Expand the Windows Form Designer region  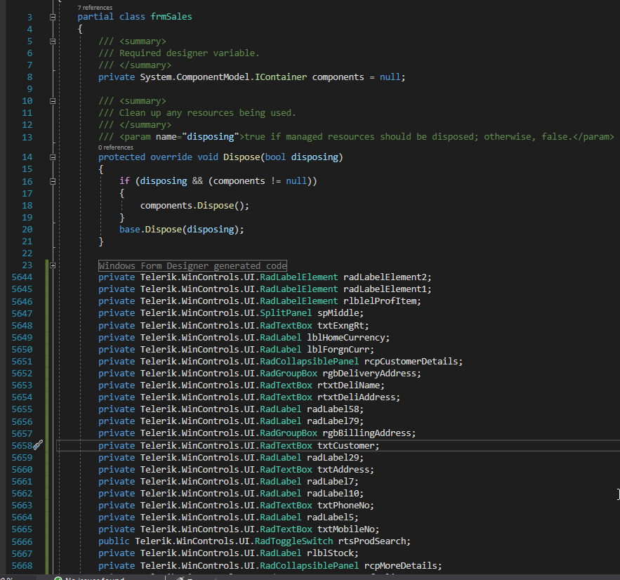(x=53, y=265)
